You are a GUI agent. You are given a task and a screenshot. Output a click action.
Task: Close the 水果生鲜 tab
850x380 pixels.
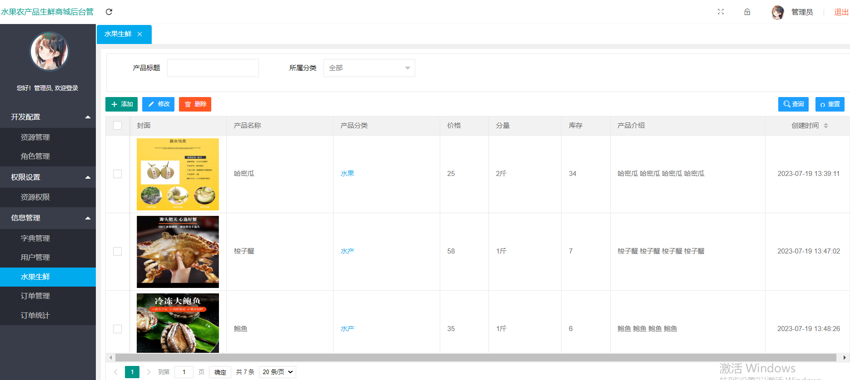pos(140,34)
